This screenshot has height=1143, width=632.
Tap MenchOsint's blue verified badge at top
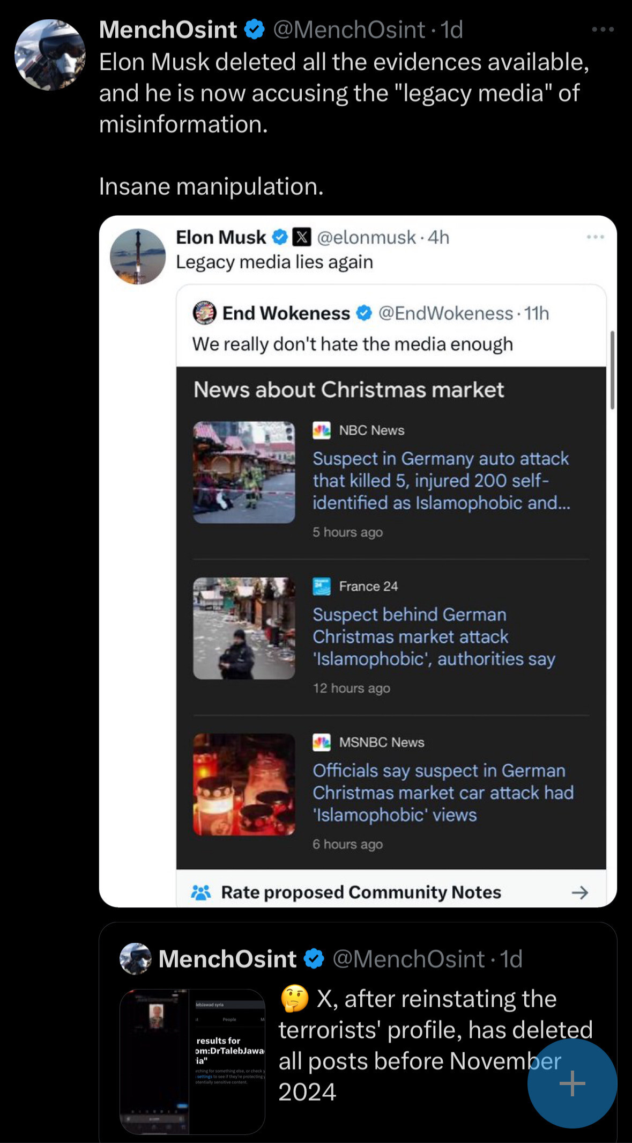point(255,30)
